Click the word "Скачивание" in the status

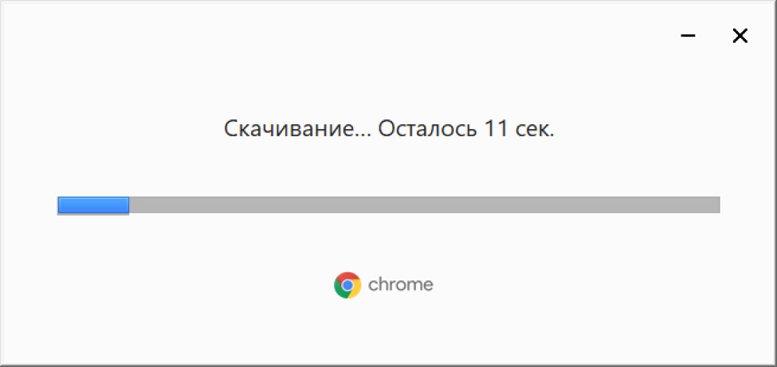pos(287,129)
